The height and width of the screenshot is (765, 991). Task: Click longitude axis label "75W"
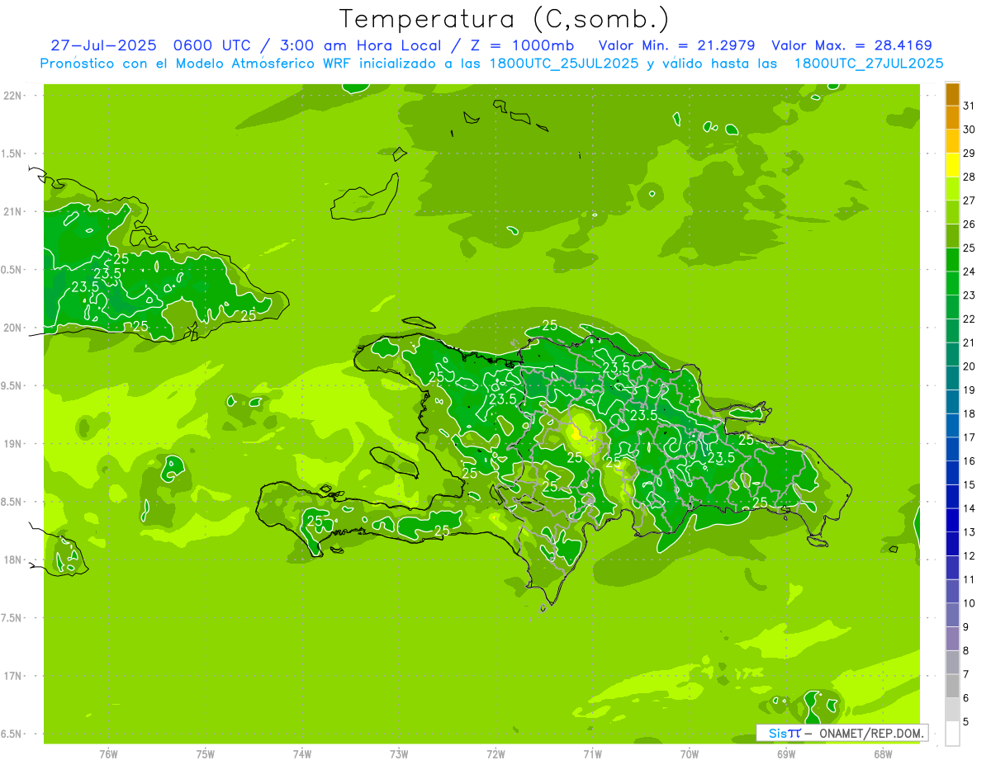click(206, 753)
